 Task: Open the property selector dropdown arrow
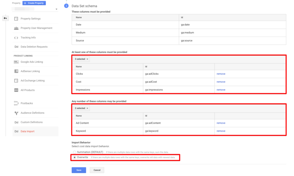pos(57,9)
